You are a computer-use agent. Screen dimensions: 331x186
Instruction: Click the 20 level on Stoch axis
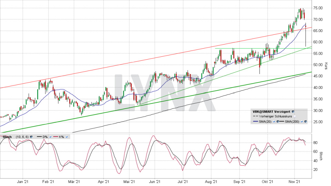[315, 169]
